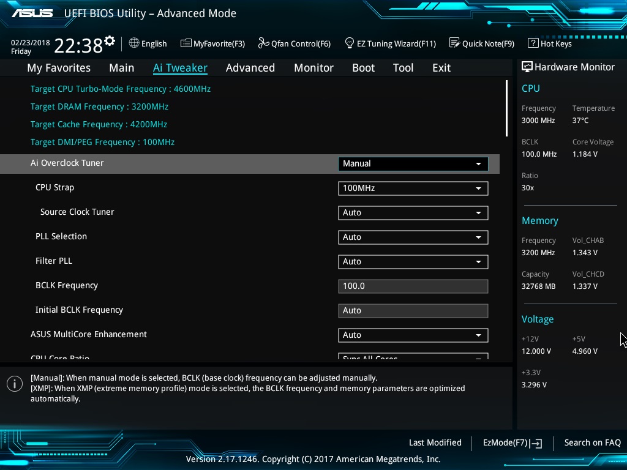The image size is (627, 470).
Task: Open the Exit tab
Action: point(441,68)
